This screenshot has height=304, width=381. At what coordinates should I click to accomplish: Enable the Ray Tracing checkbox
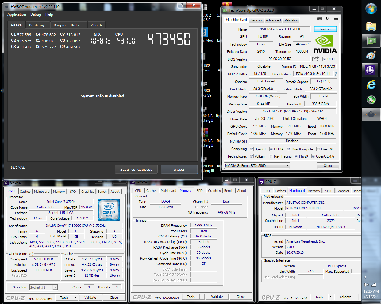pyautogui.click(x=271, y=156)
